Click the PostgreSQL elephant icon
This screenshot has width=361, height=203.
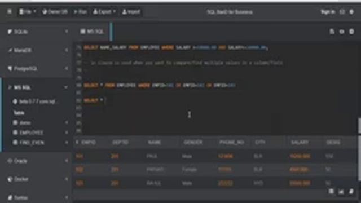pyautogui.click(x=10, y=68)
